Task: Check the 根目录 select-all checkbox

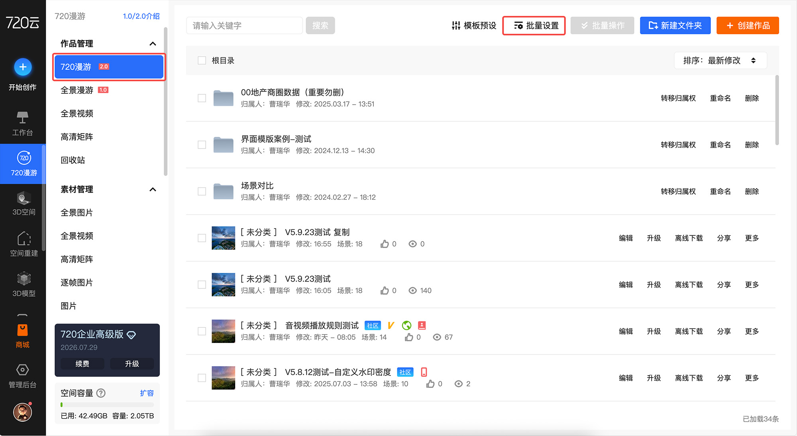Action: (202, 60)
